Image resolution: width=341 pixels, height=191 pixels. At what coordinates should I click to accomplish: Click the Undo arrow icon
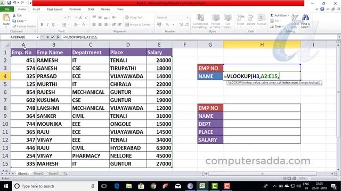point(14,3)
